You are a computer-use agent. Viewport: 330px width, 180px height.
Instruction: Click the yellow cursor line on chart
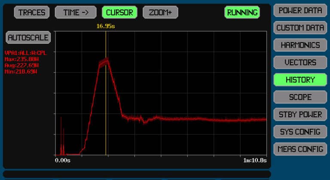point(106,93)
